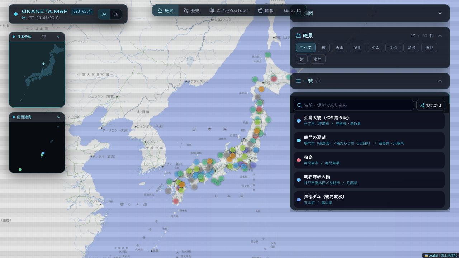Image resolution: width=459 pixels, height=258 pixels.
Task: Collapse the 南西諸島 minimap panel
Action: [x=59, y=117]
